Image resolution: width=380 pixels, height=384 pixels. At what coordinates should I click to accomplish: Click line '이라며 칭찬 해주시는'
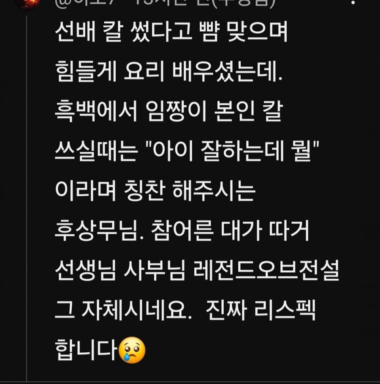pos(155,191)
